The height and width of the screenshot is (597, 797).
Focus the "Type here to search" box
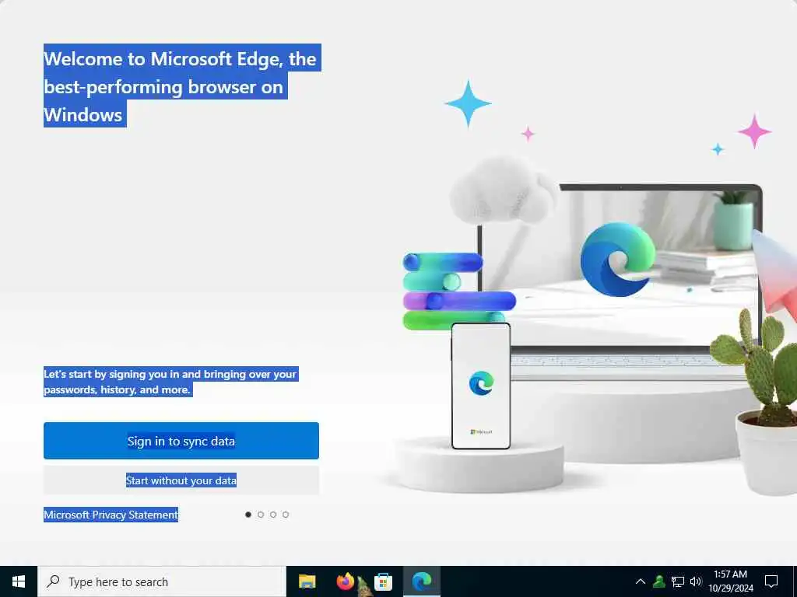tap(162, 581)
